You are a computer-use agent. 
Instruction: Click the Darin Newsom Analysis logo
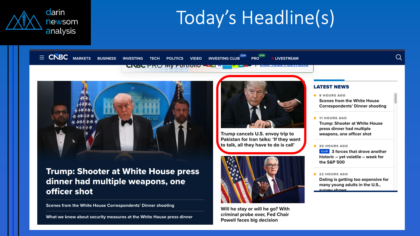pos(45,22)
